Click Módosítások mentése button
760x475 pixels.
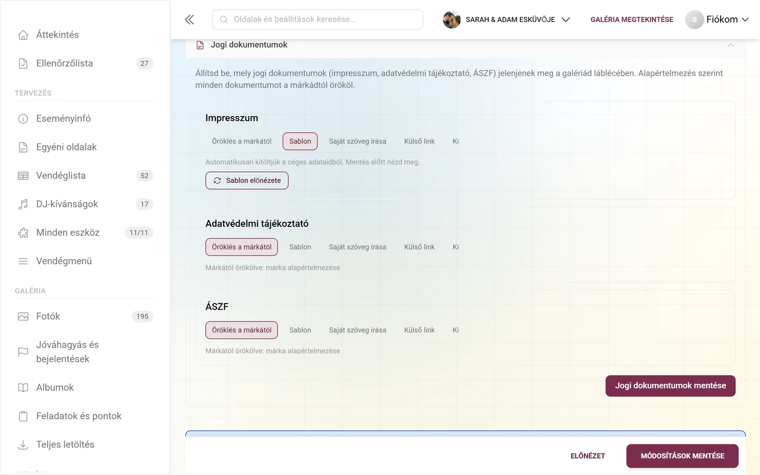click(682, 456)
